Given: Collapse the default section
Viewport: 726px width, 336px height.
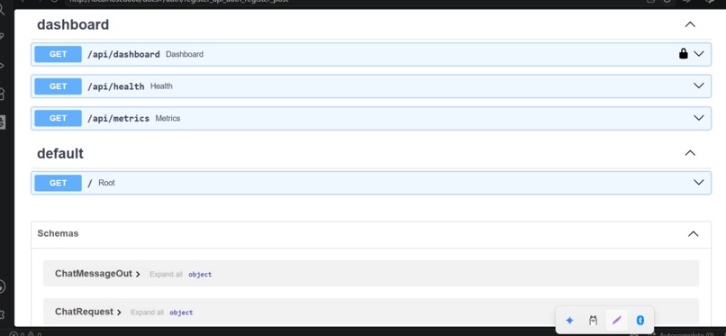Looking at the screenshot, I should click(x=690, y=153).
